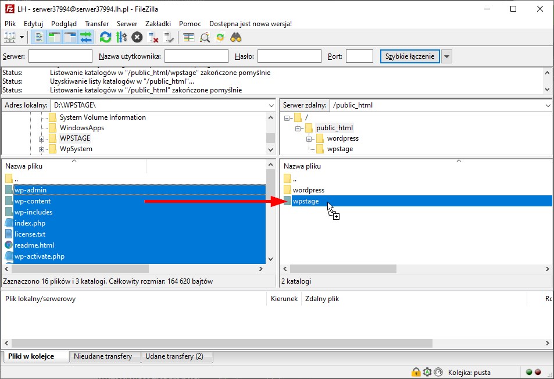Click the local file list horizontal scrollbar
This screenshot has width=554, height=379.
pos(80,269)
